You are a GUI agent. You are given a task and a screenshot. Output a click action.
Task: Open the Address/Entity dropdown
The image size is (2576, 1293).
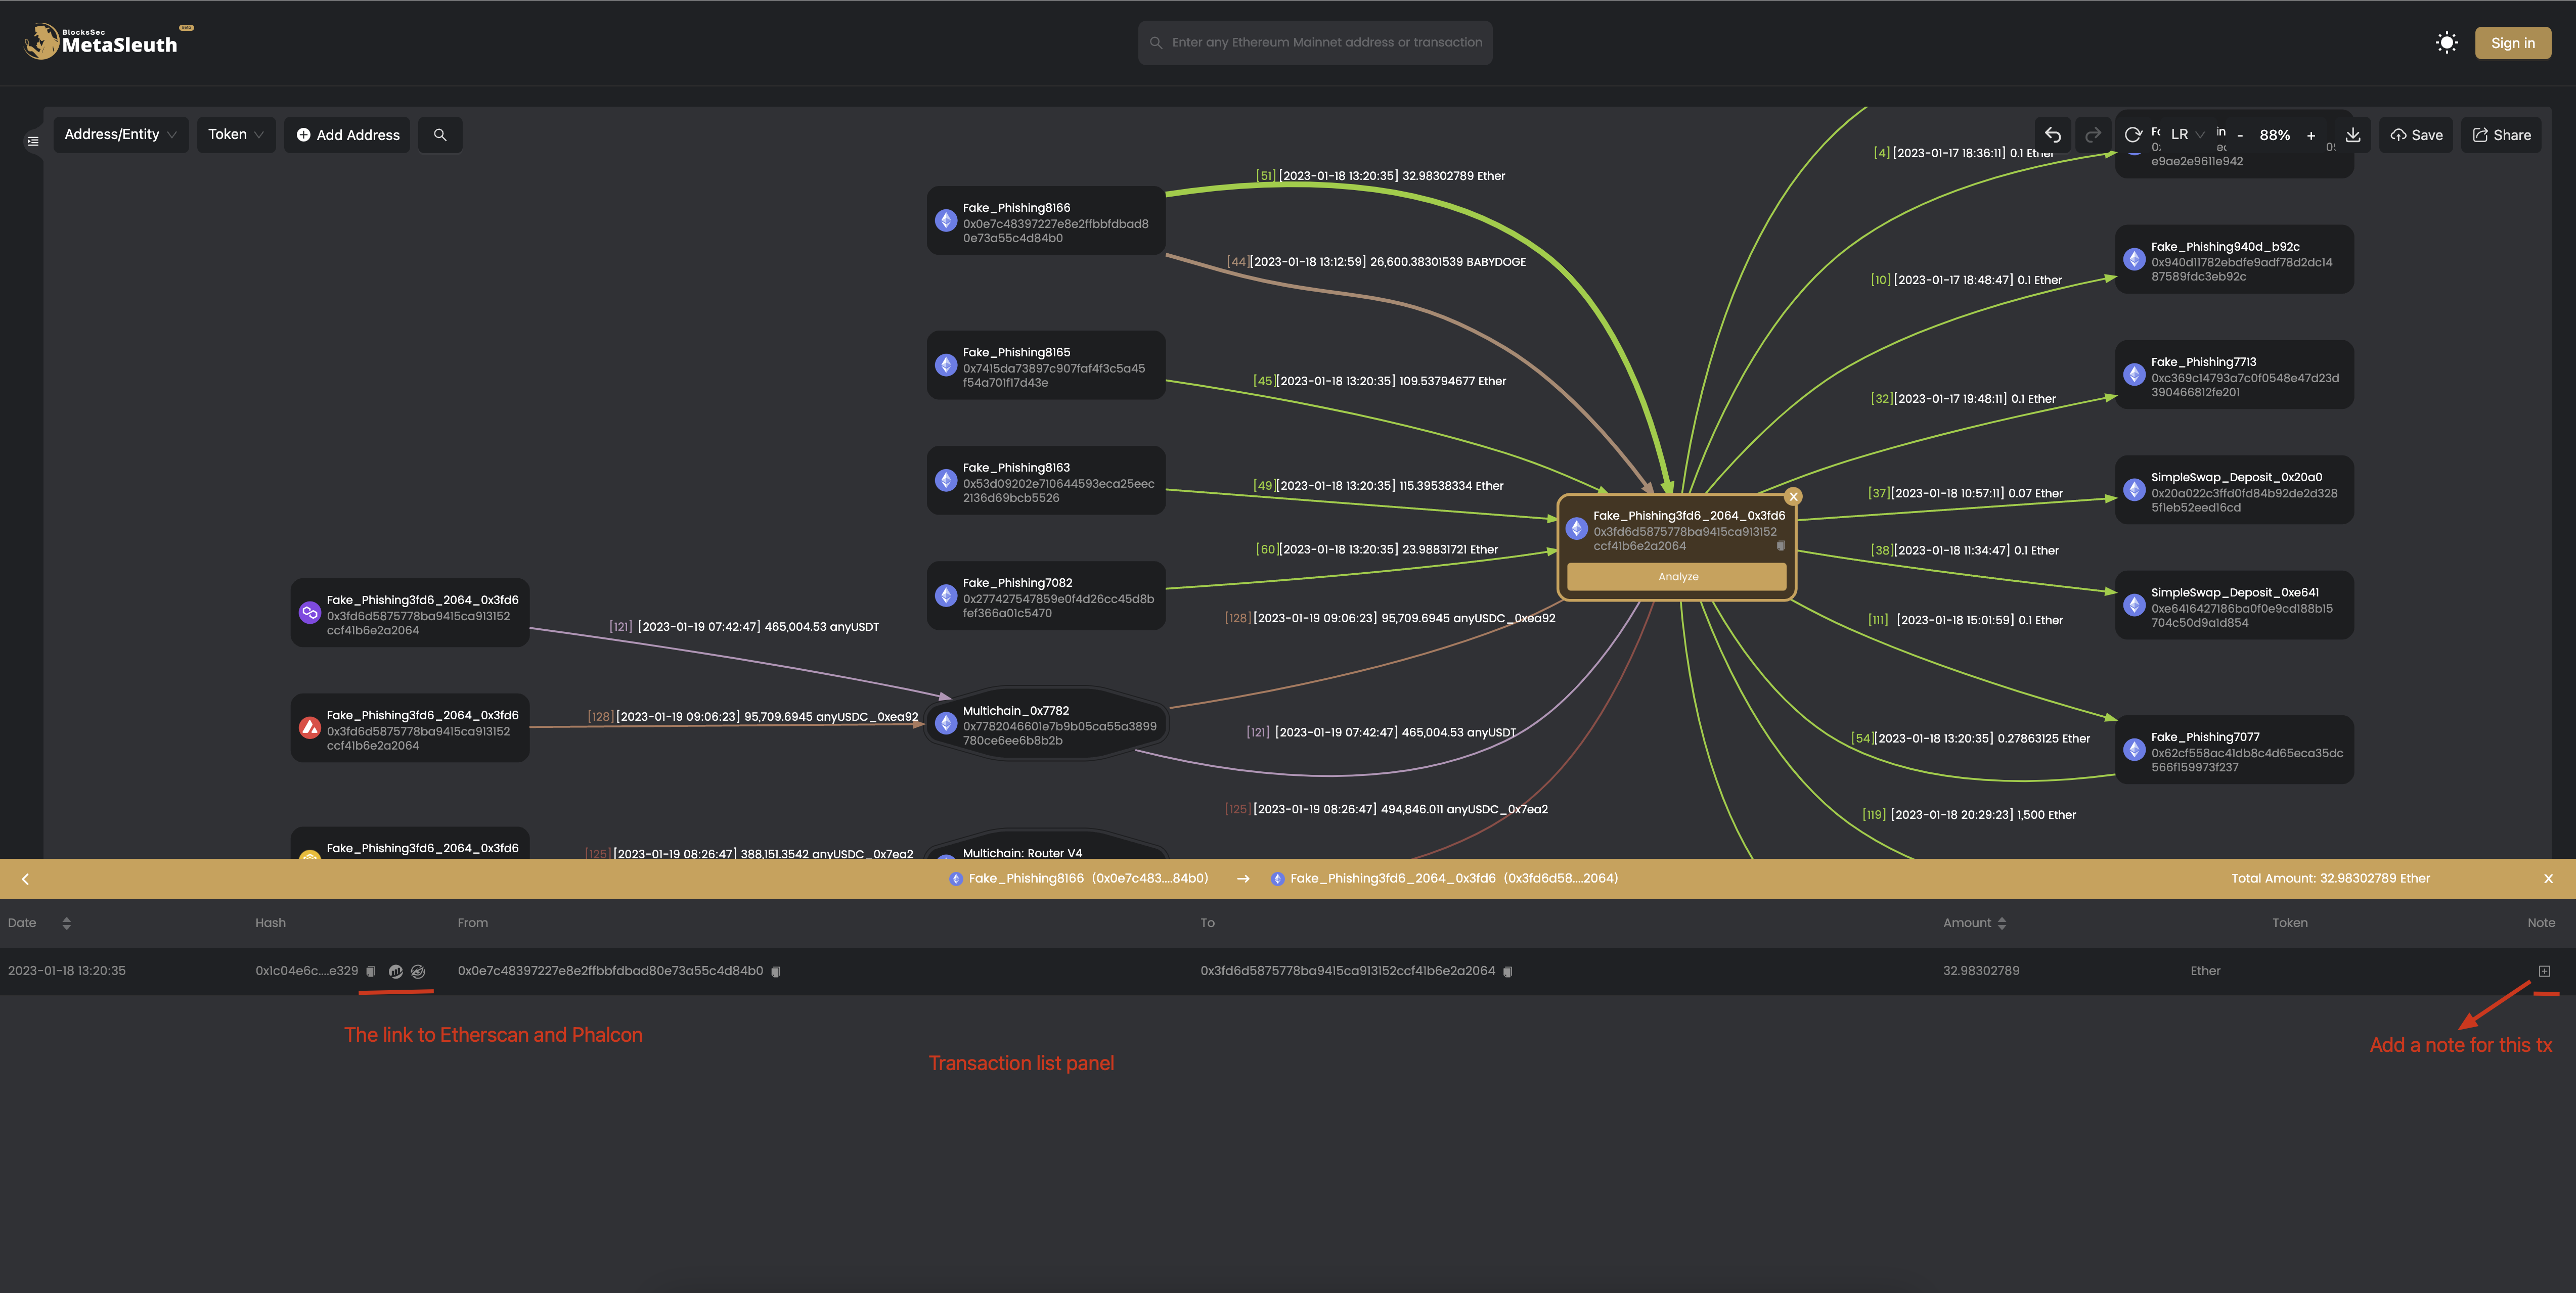[x=121, y=135]
